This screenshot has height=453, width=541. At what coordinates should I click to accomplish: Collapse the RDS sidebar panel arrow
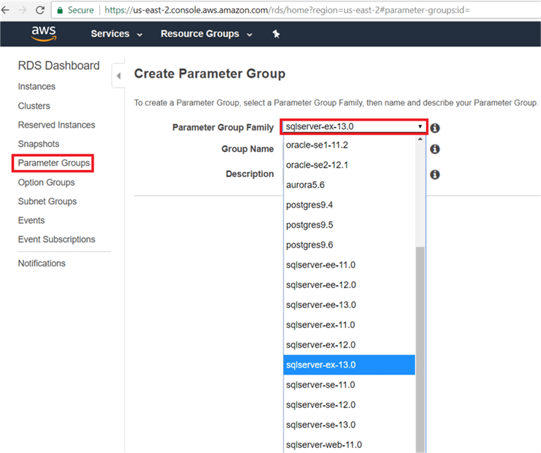[119, 76]
